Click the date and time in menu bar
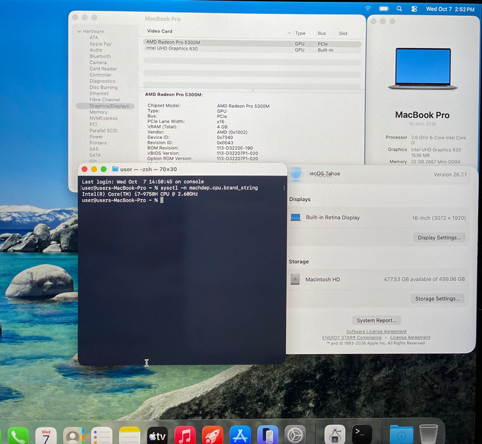This screenshot has height=444, width=482. click(450, 10)
